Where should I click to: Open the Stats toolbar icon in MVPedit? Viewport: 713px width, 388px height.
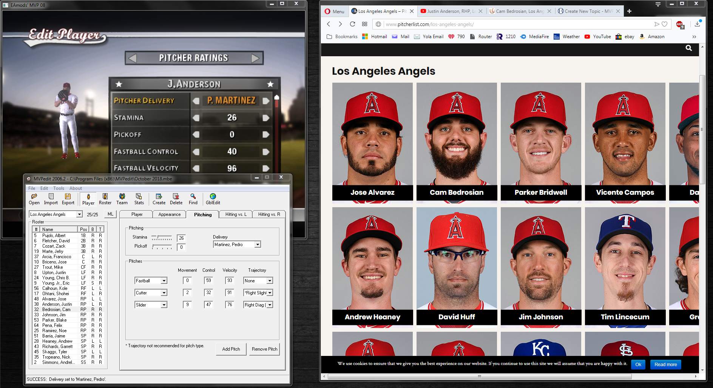(x=139, y=199)
